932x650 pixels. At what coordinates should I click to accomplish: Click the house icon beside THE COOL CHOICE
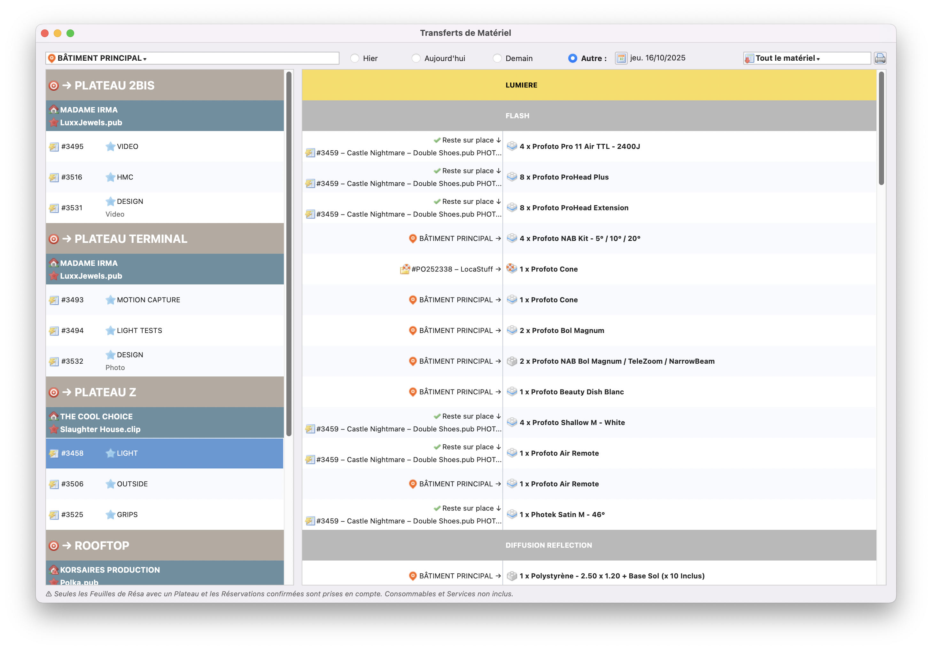coord(54,416)
